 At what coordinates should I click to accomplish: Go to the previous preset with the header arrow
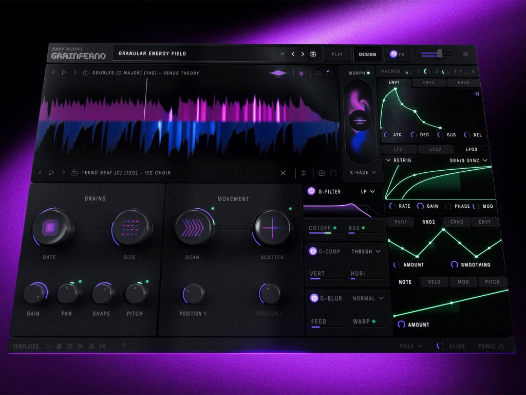pyautogui.click(x=293, y=54)
